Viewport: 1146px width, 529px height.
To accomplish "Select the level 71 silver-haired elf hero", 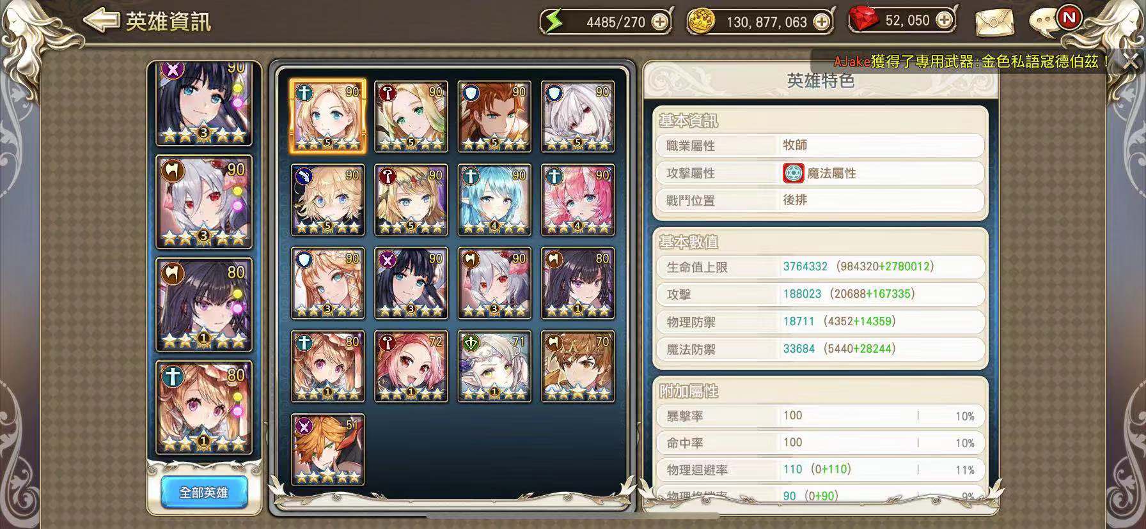I will 494,366.
